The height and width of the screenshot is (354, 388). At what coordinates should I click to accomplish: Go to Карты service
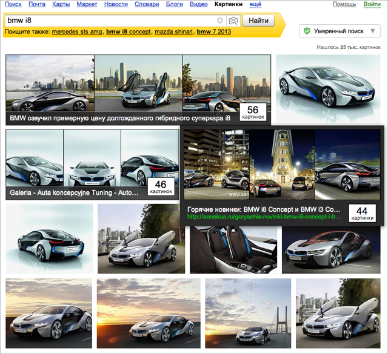click(x=61, y=4)
